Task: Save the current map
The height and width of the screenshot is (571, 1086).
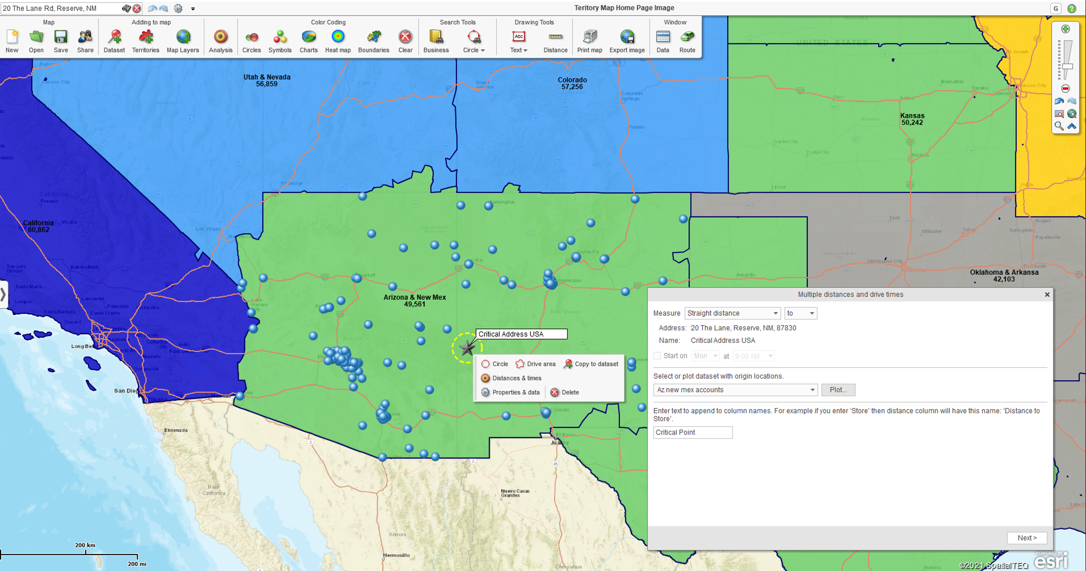Action: (x=61, y=41)
